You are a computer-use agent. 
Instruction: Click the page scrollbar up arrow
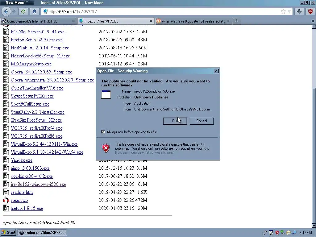point(314,27)
